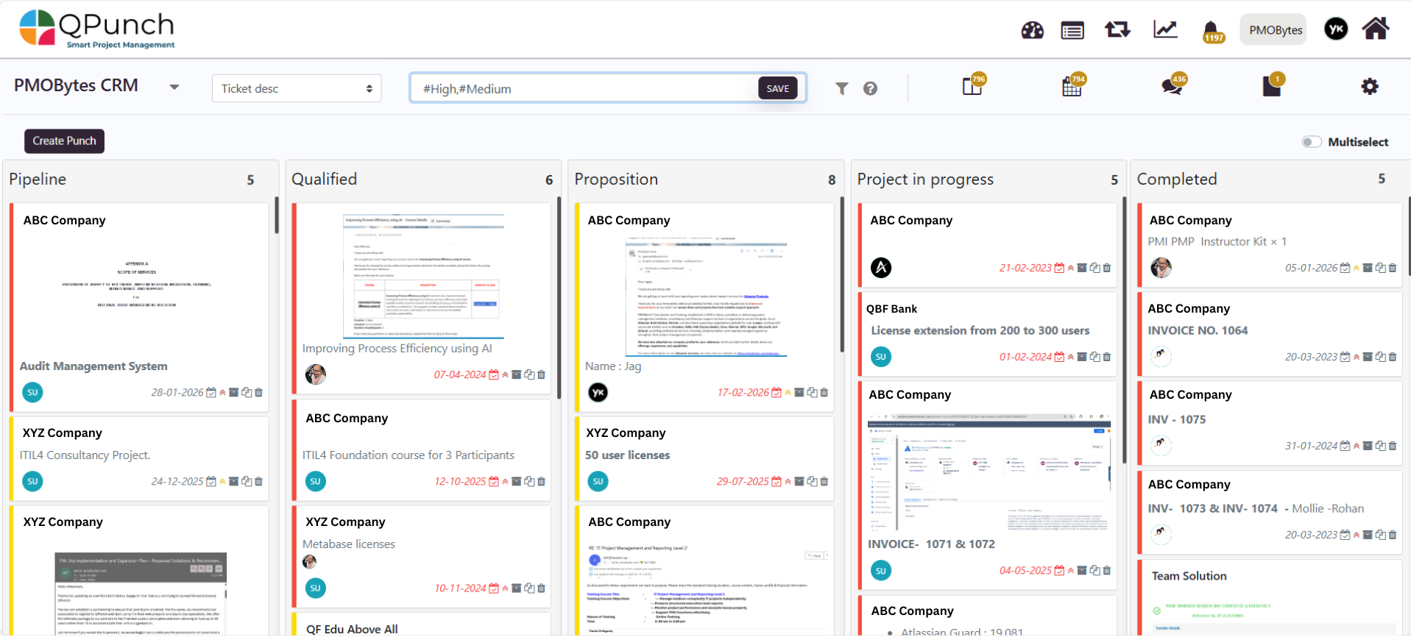Click the Create Punch button

click(x=64, y=141)
